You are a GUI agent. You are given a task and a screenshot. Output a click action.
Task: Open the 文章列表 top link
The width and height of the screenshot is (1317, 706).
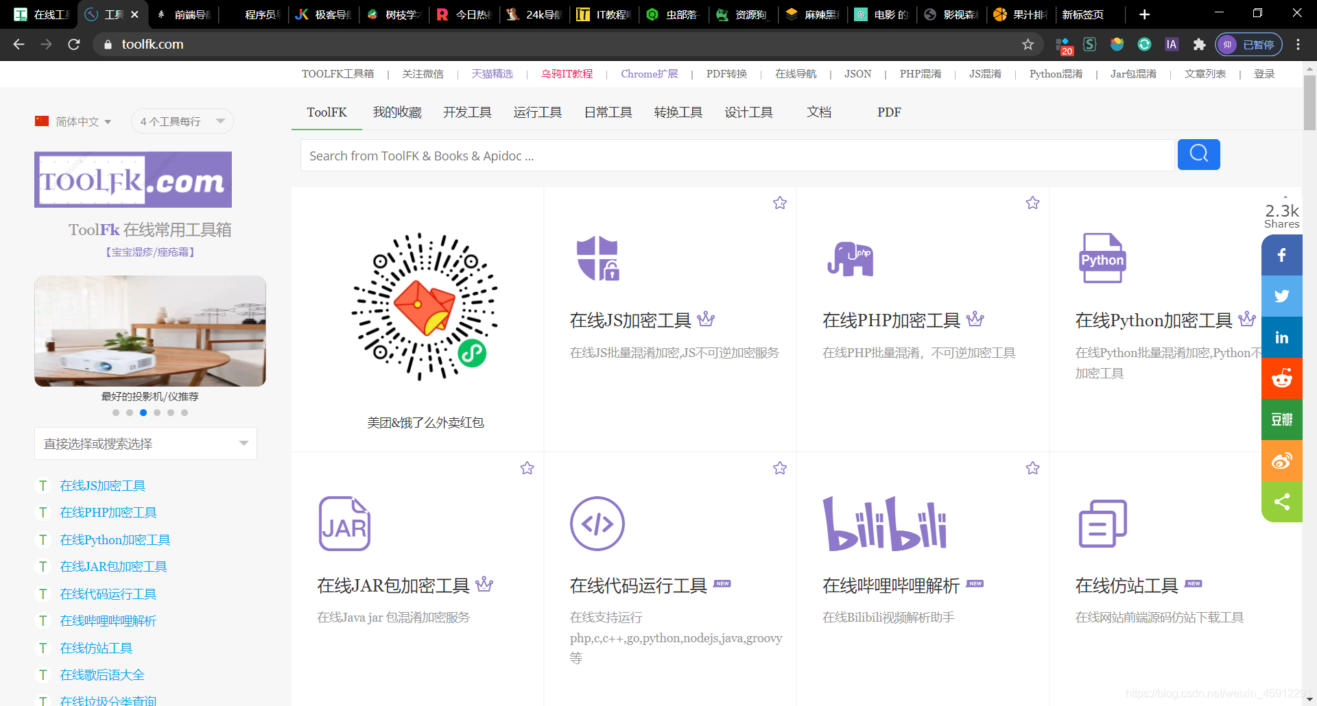pyautogui.click(x=1205, y=74)
